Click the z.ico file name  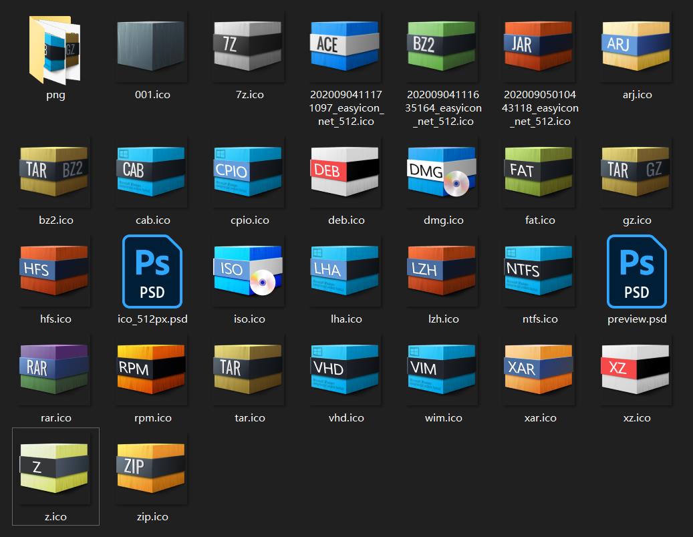tap(55, 517)
